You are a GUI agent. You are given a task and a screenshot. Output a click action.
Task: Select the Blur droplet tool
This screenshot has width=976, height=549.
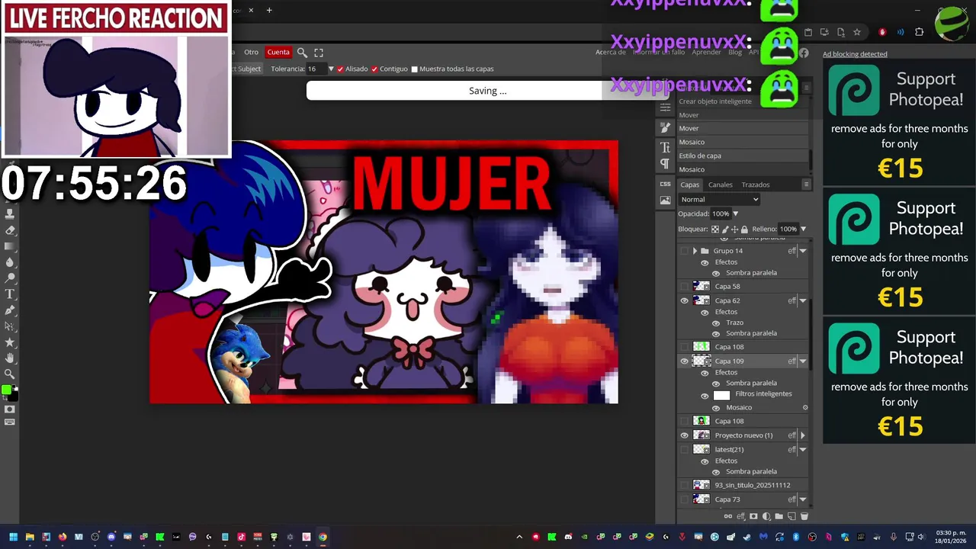[10, 262]
